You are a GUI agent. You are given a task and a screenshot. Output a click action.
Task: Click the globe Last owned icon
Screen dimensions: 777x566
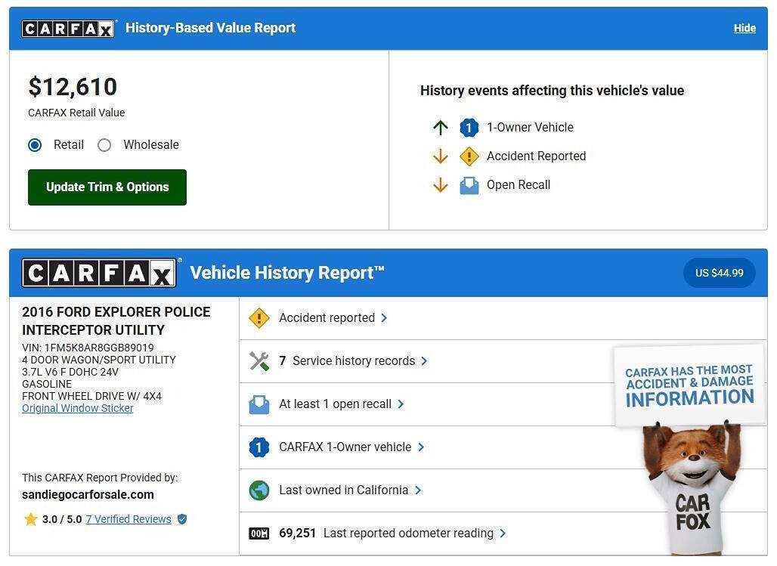(x=258, y=490)
